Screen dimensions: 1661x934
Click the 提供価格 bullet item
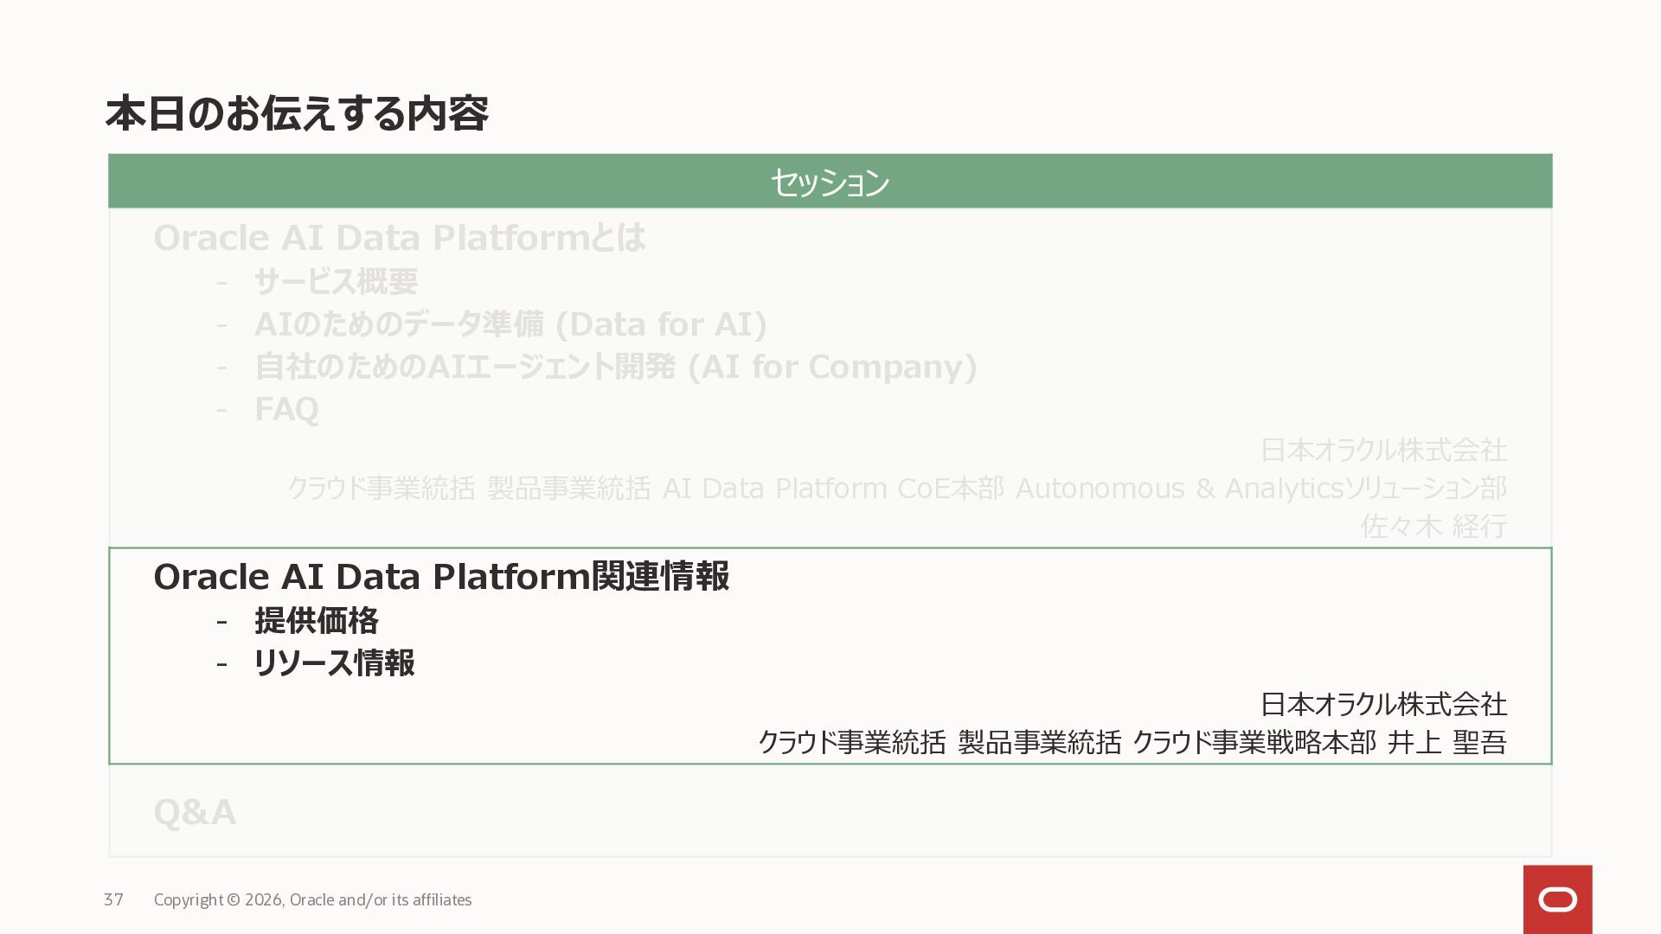click(317, 620)
